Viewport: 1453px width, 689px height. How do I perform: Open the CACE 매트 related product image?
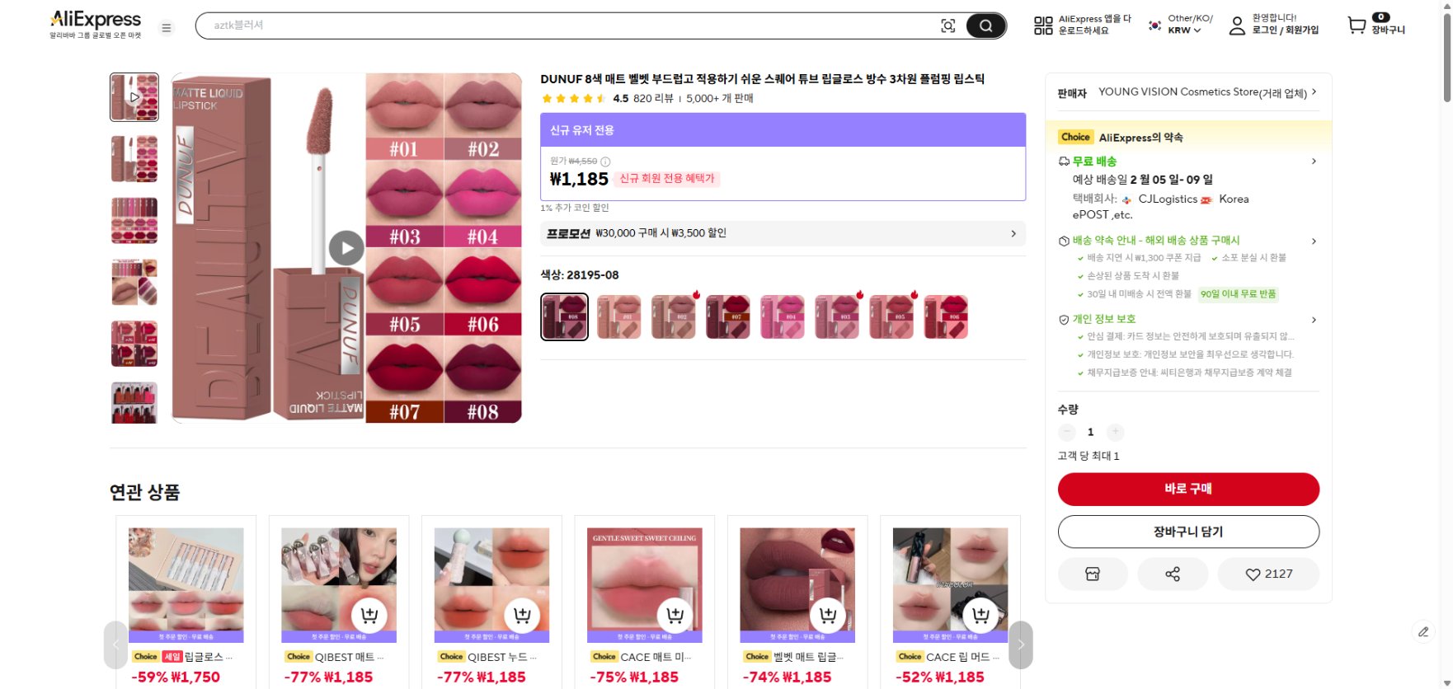pos(645,585)
